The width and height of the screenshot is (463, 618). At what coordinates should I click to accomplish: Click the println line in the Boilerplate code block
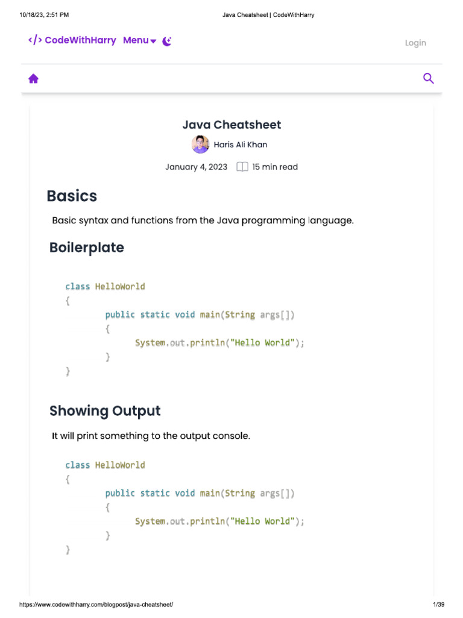pyautogui.click(x=219, y=343)
